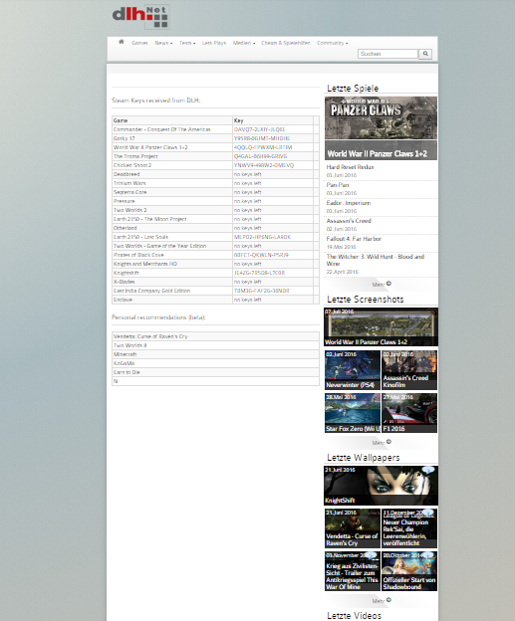Select Pirates of Black Cove cell

tap(172, 255)
